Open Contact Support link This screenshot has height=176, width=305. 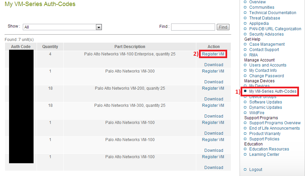[x=264, y=50]
